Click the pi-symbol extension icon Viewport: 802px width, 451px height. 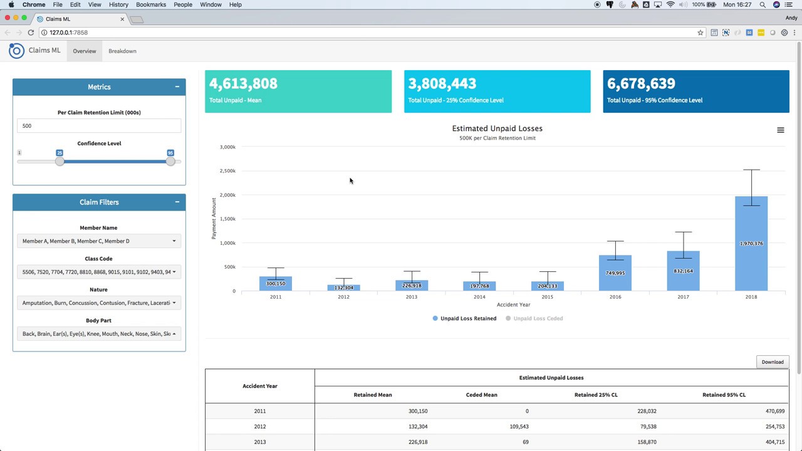tap(714, 33)
